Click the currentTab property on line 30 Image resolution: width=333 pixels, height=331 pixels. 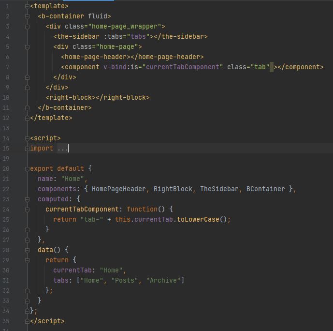click(x=72, y=270)
